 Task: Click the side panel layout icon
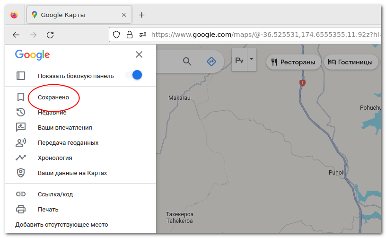[x=21, y=76]
